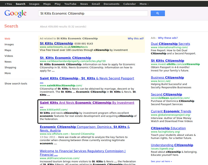Viewport: 208px width, 165px height.
Task: Select the Web filter in left sidebar
Action: pyautogui.click(x=7, y=39)
